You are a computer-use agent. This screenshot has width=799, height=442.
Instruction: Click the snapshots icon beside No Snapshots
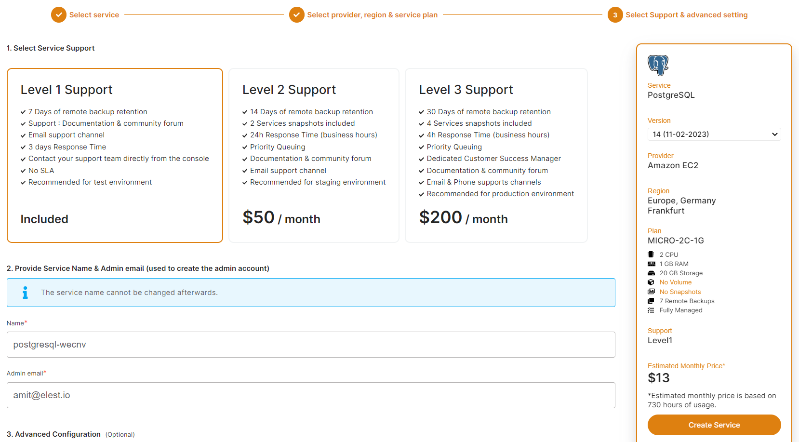pos(651,292)
